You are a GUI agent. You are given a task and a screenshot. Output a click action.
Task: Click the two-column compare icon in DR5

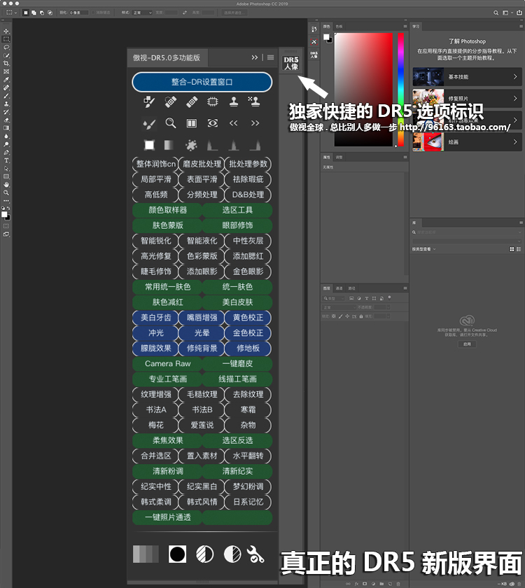pos(192,123)
